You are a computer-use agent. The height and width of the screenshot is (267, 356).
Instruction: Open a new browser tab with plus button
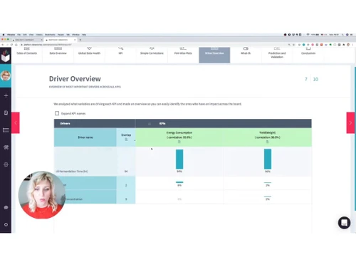80,40
